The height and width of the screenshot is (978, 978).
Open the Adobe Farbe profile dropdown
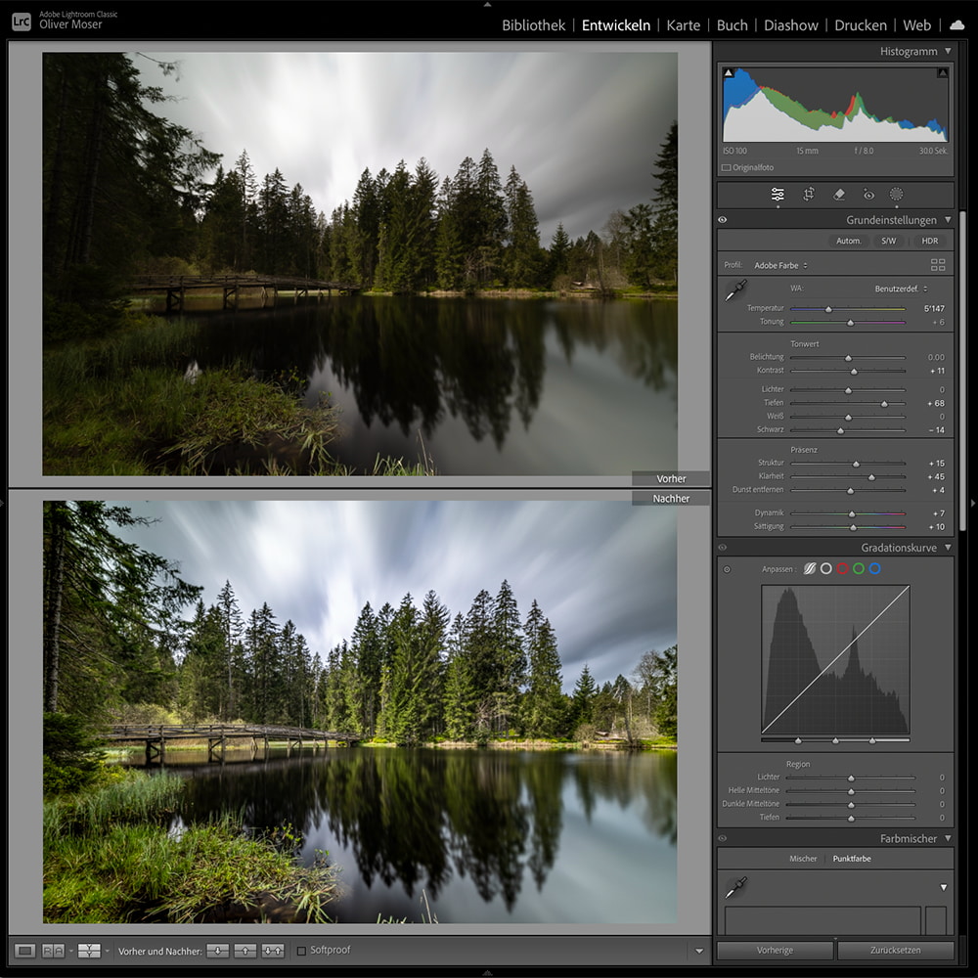pyautogui.click(x=780, y=265)
